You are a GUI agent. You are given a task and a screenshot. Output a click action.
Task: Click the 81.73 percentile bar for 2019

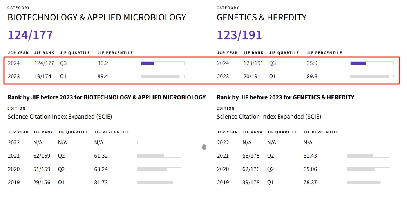159,182
